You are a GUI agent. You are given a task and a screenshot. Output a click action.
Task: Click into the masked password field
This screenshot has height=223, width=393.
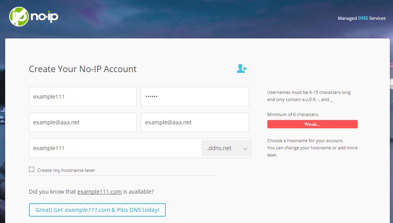click(x=195, y=97)
